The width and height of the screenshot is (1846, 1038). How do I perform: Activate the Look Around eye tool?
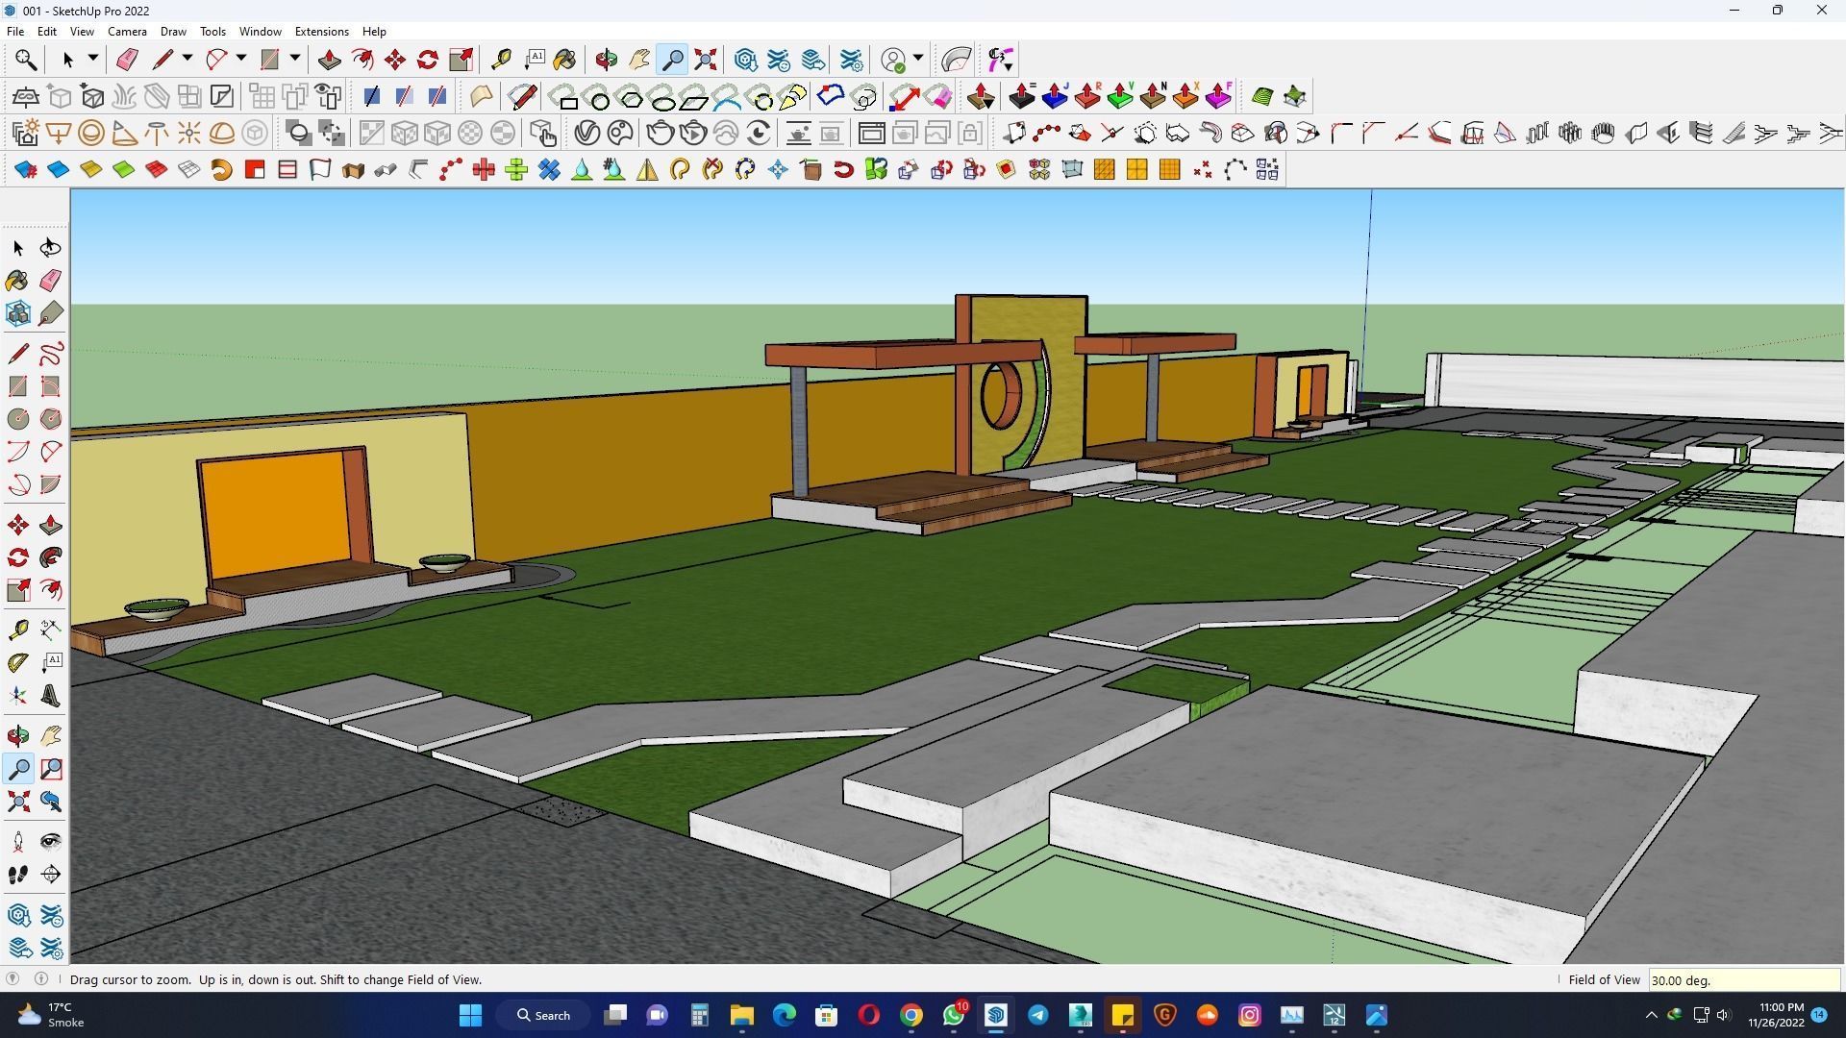click(51, 842)
